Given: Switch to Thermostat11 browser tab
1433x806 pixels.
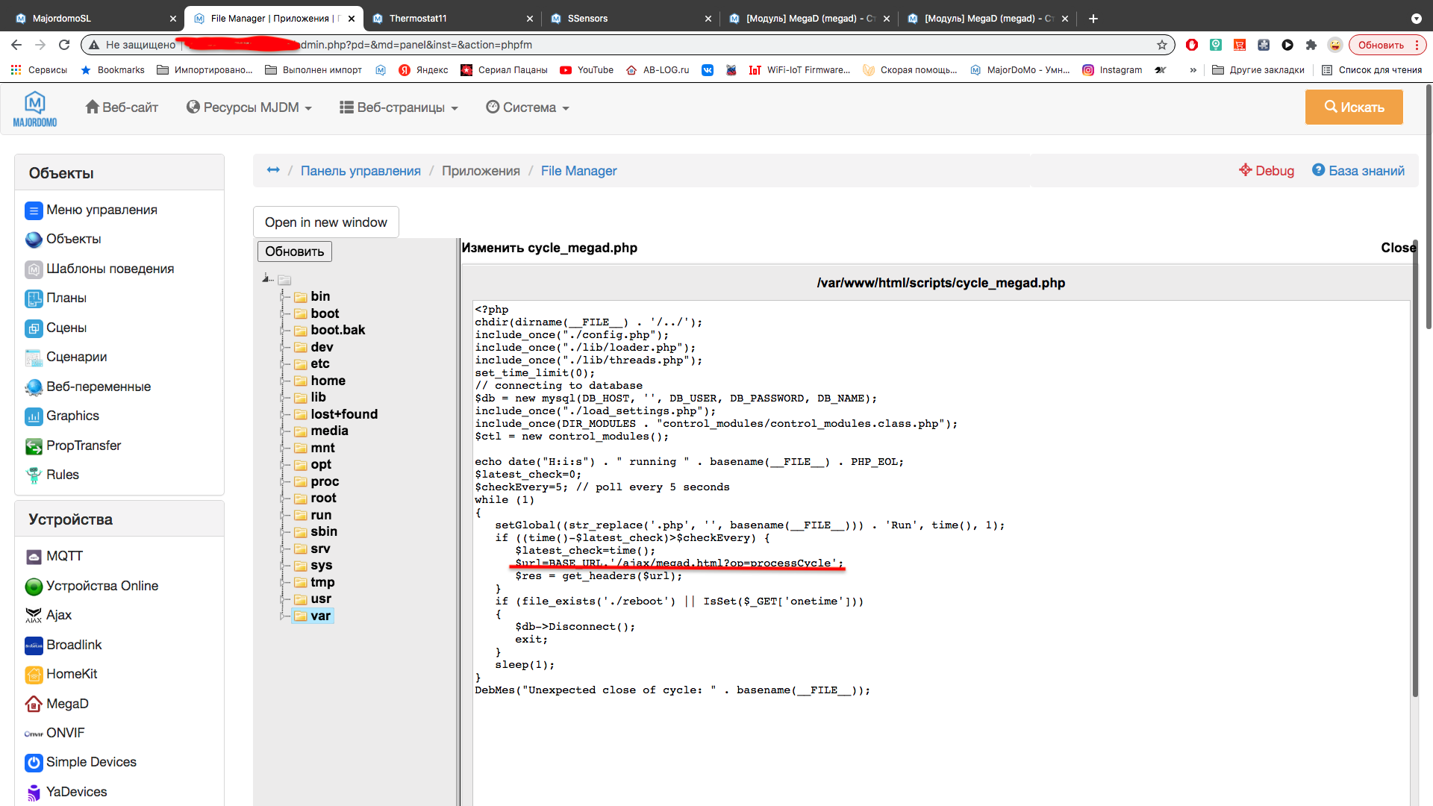Looking at the screenshot, I should pyautogui.click(x=418, y=19).
